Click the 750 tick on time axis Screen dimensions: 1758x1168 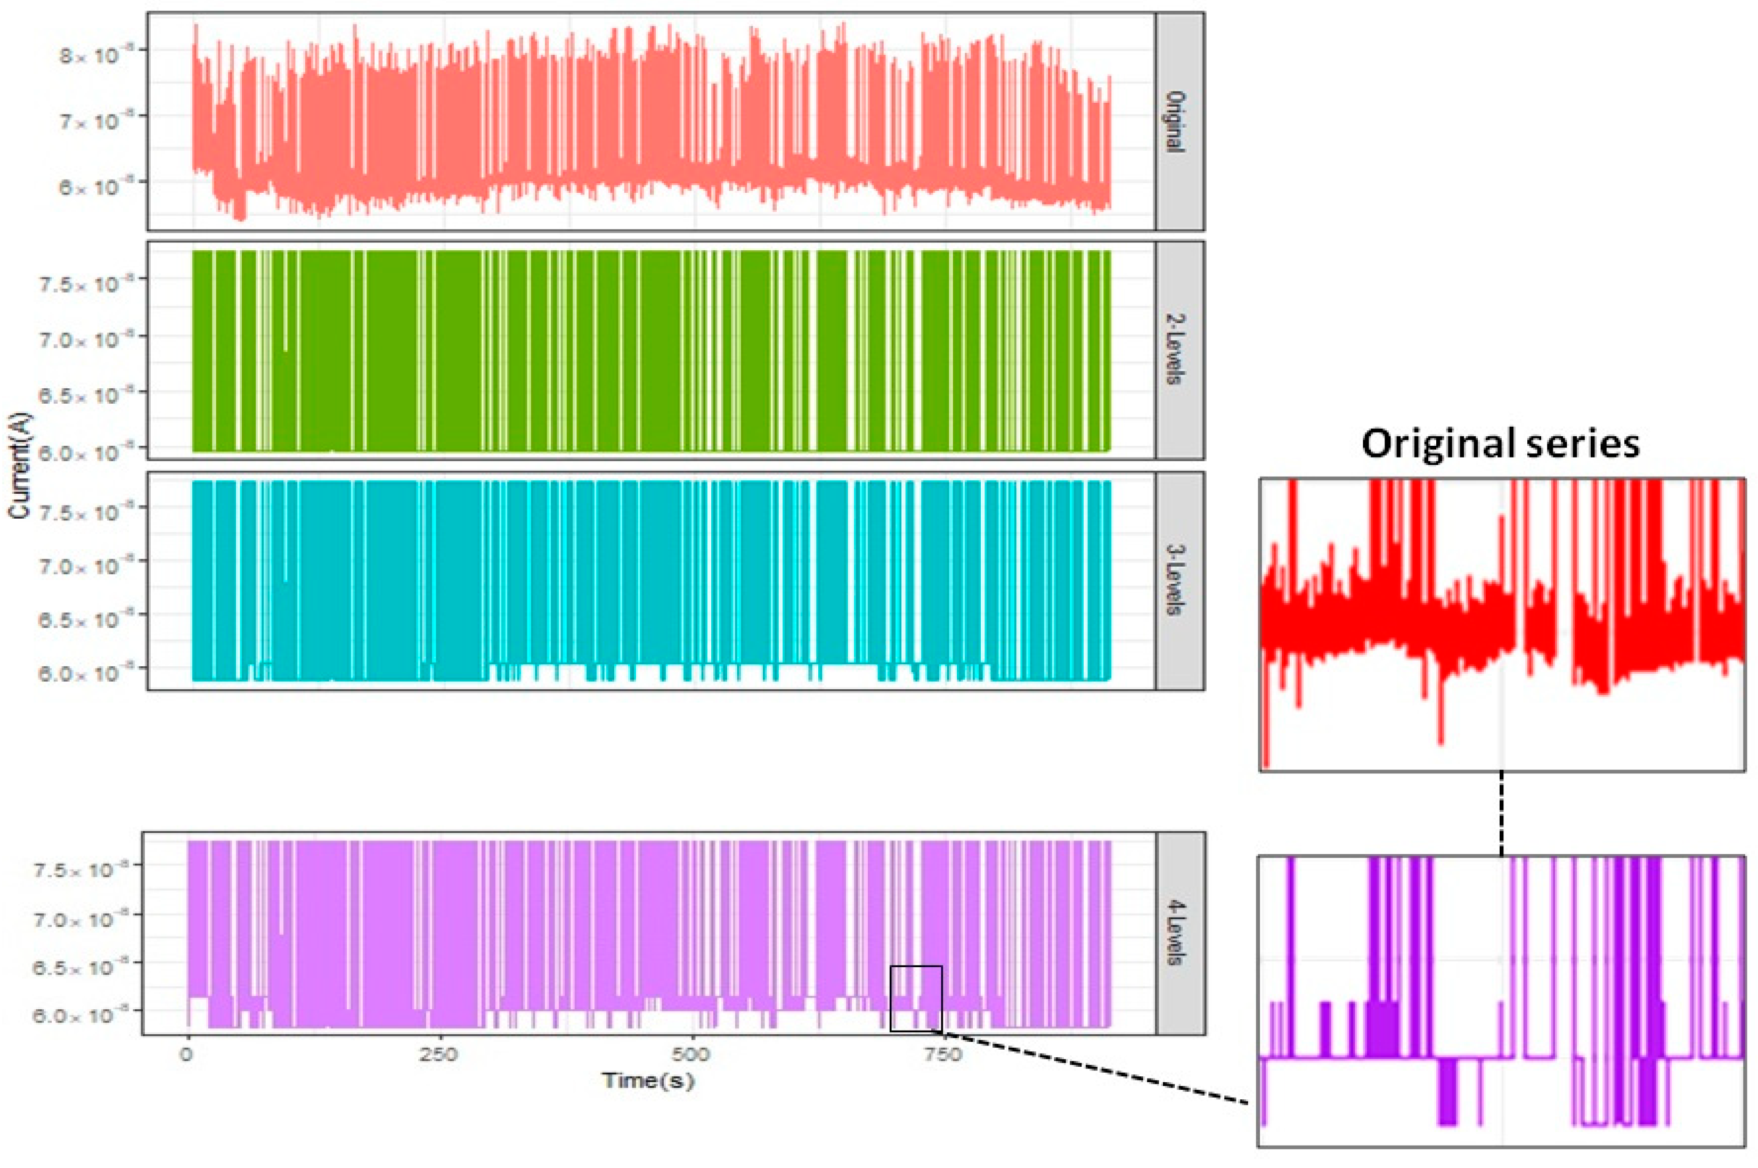943,1056
